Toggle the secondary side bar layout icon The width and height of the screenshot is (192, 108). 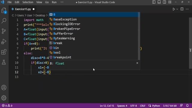point(164,2)
